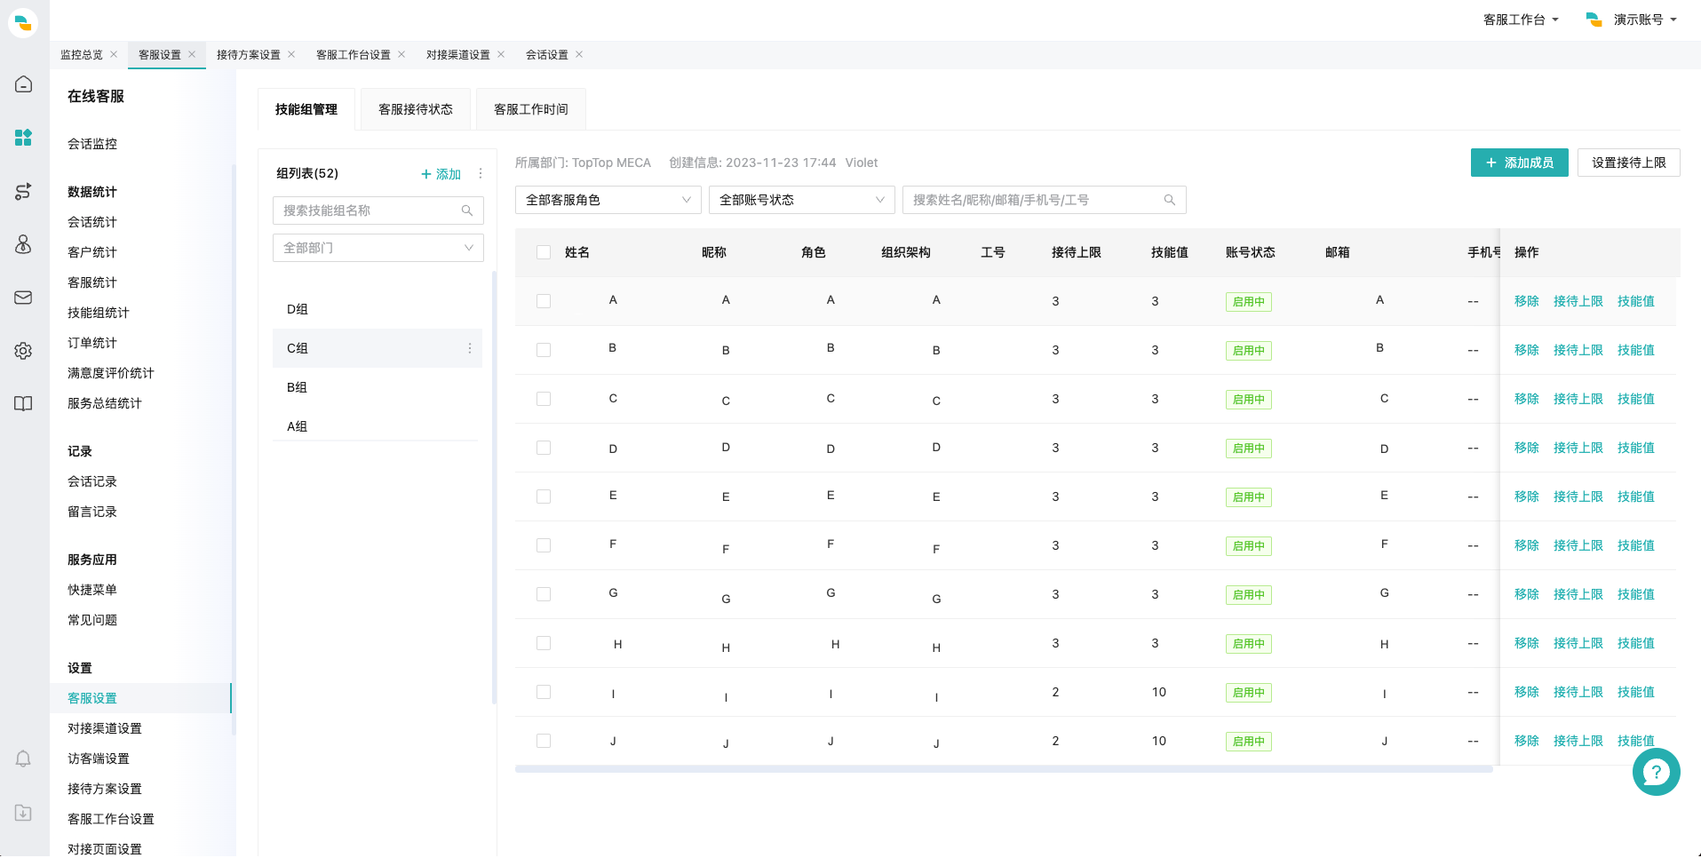The image size is (1701, 858).
Task: Click the member search input field
Action: tap(1045, 200)
